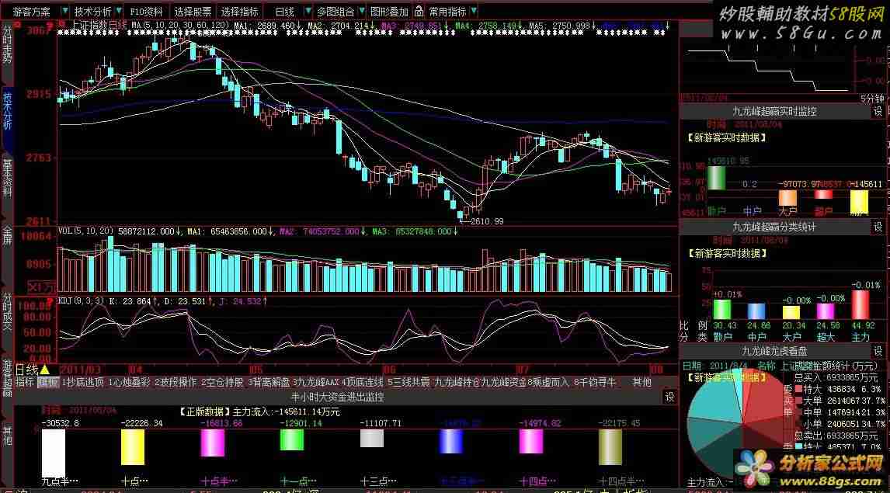Click 设 button for 半小时大资金进出监控 panel
This screenshot has height=493, width=890.
tap(670, 398)
